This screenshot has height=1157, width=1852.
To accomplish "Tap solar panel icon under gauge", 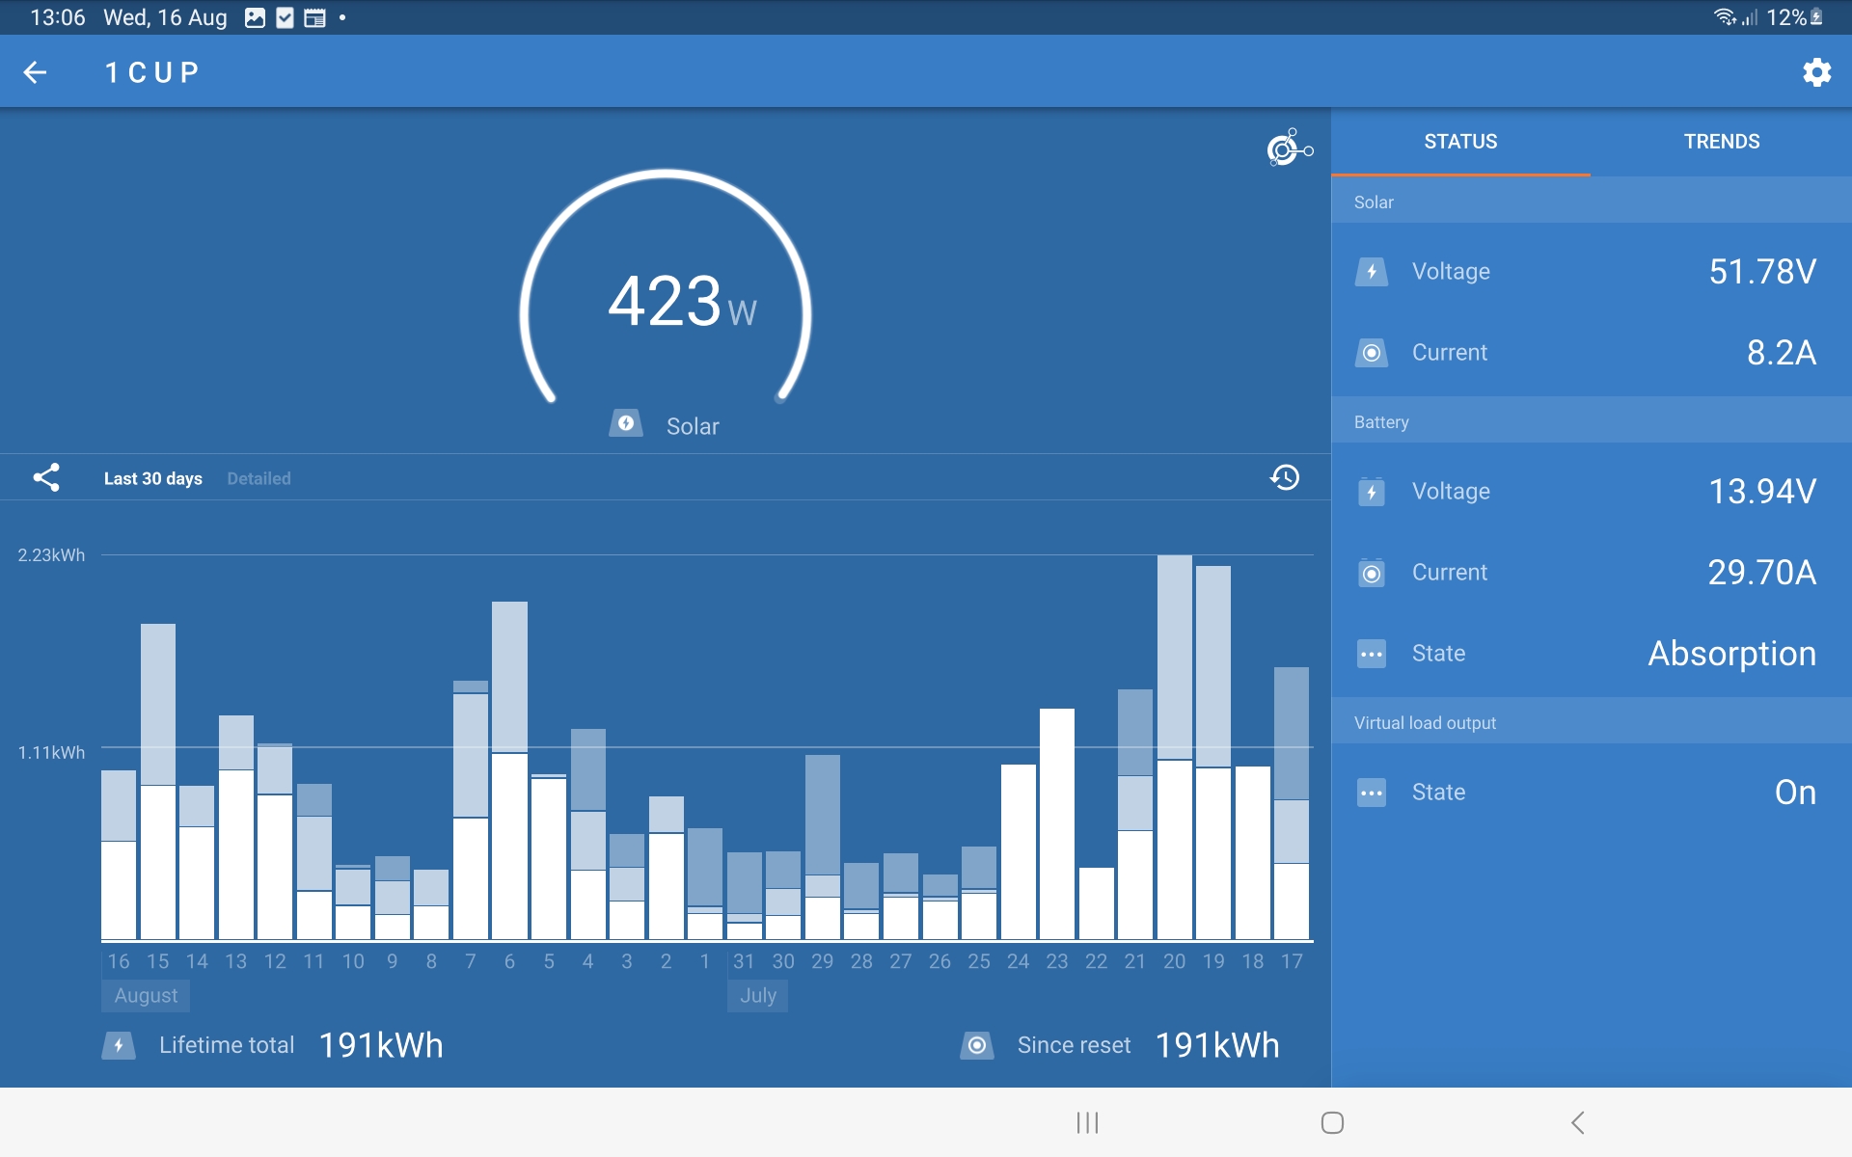I will point(626,424).
